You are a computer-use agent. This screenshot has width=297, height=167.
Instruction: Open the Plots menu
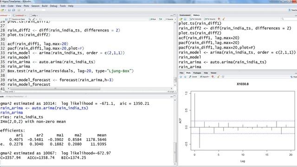pos(26,6)
